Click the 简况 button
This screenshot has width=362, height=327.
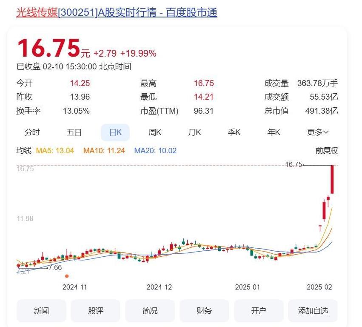150,310
